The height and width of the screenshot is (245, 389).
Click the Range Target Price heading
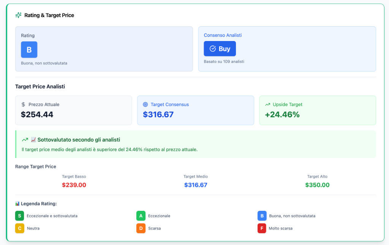(35, 167)
